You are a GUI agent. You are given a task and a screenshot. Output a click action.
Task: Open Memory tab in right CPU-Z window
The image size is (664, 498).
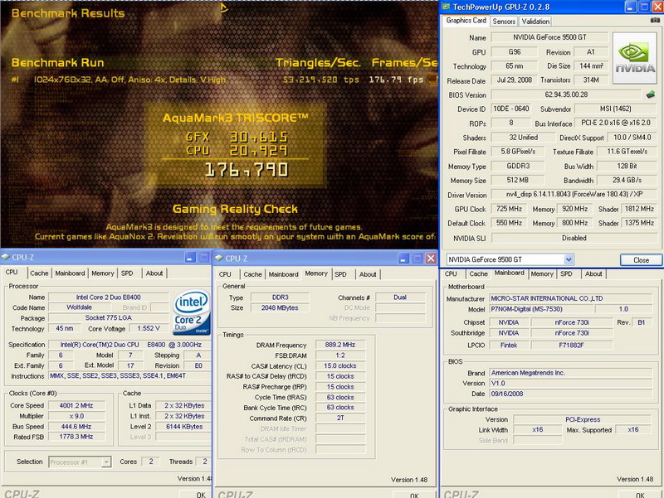pos(542,274)
